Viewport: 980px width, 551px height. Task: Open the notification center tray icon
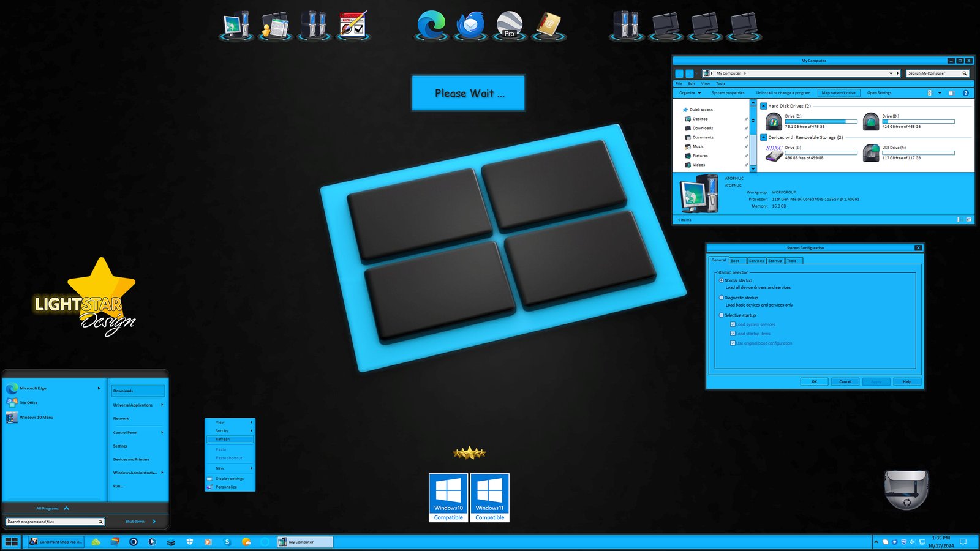(x=963, y=542)
